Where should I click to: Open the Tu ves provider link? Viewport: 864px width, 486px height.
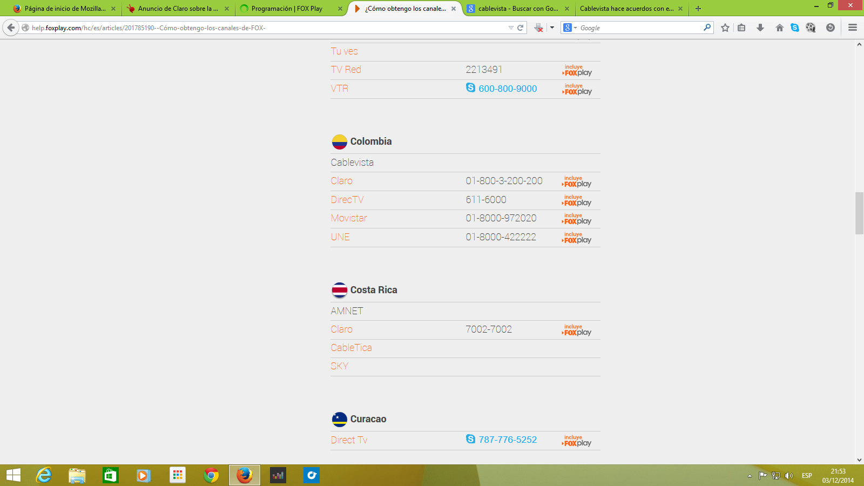tap(345, 51)
